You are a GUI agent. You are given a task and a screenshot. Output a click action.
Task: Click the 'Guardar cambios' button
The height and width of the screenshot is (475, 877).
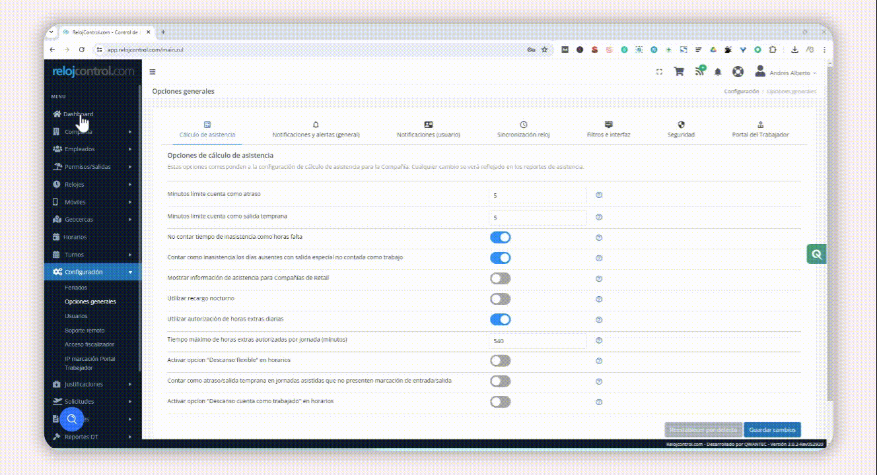pos(772,429)
